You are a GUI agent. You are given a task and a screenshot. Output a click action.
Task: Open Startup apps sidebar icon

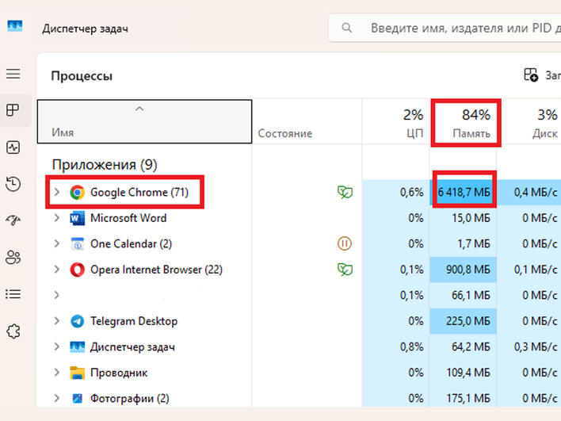coord(13,220)
